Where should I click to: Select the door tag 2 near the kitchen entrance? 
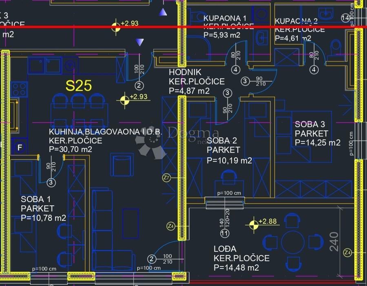pos(139,86)
